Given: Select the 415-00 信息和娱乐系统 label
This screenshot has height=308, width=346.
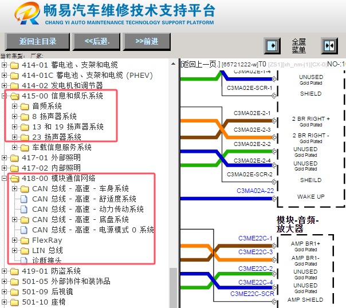Looking at the screenshot, I should tap(62, 96).
